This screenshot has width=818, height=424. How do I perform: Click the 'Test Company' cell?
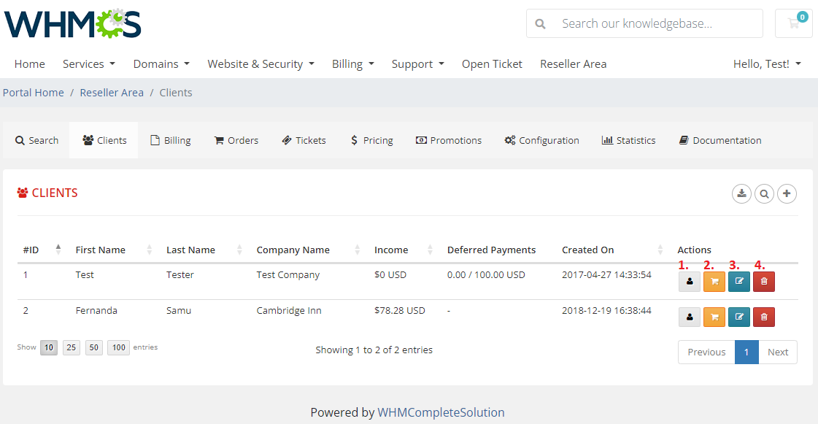[x=288, y=275]
